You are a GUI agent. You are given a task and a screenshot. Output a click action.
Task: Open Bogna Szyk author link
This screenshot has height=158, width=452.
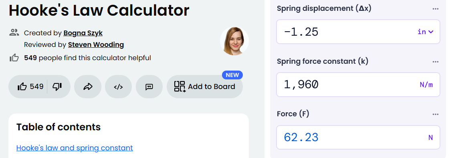[83, 33]
